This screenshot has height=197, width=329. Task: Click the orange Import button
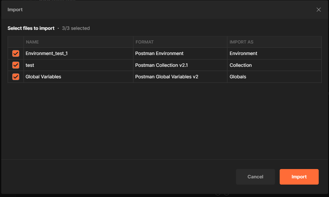point(299,177)
